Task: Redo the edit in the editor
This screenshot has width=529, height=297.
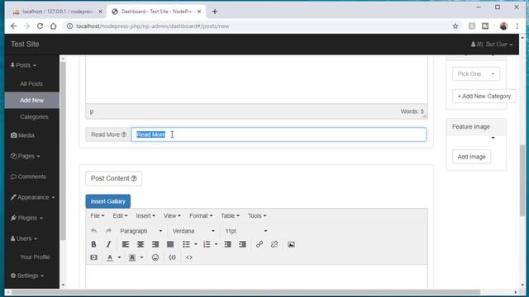Action: pyautogui.click(x=108, y=231)
